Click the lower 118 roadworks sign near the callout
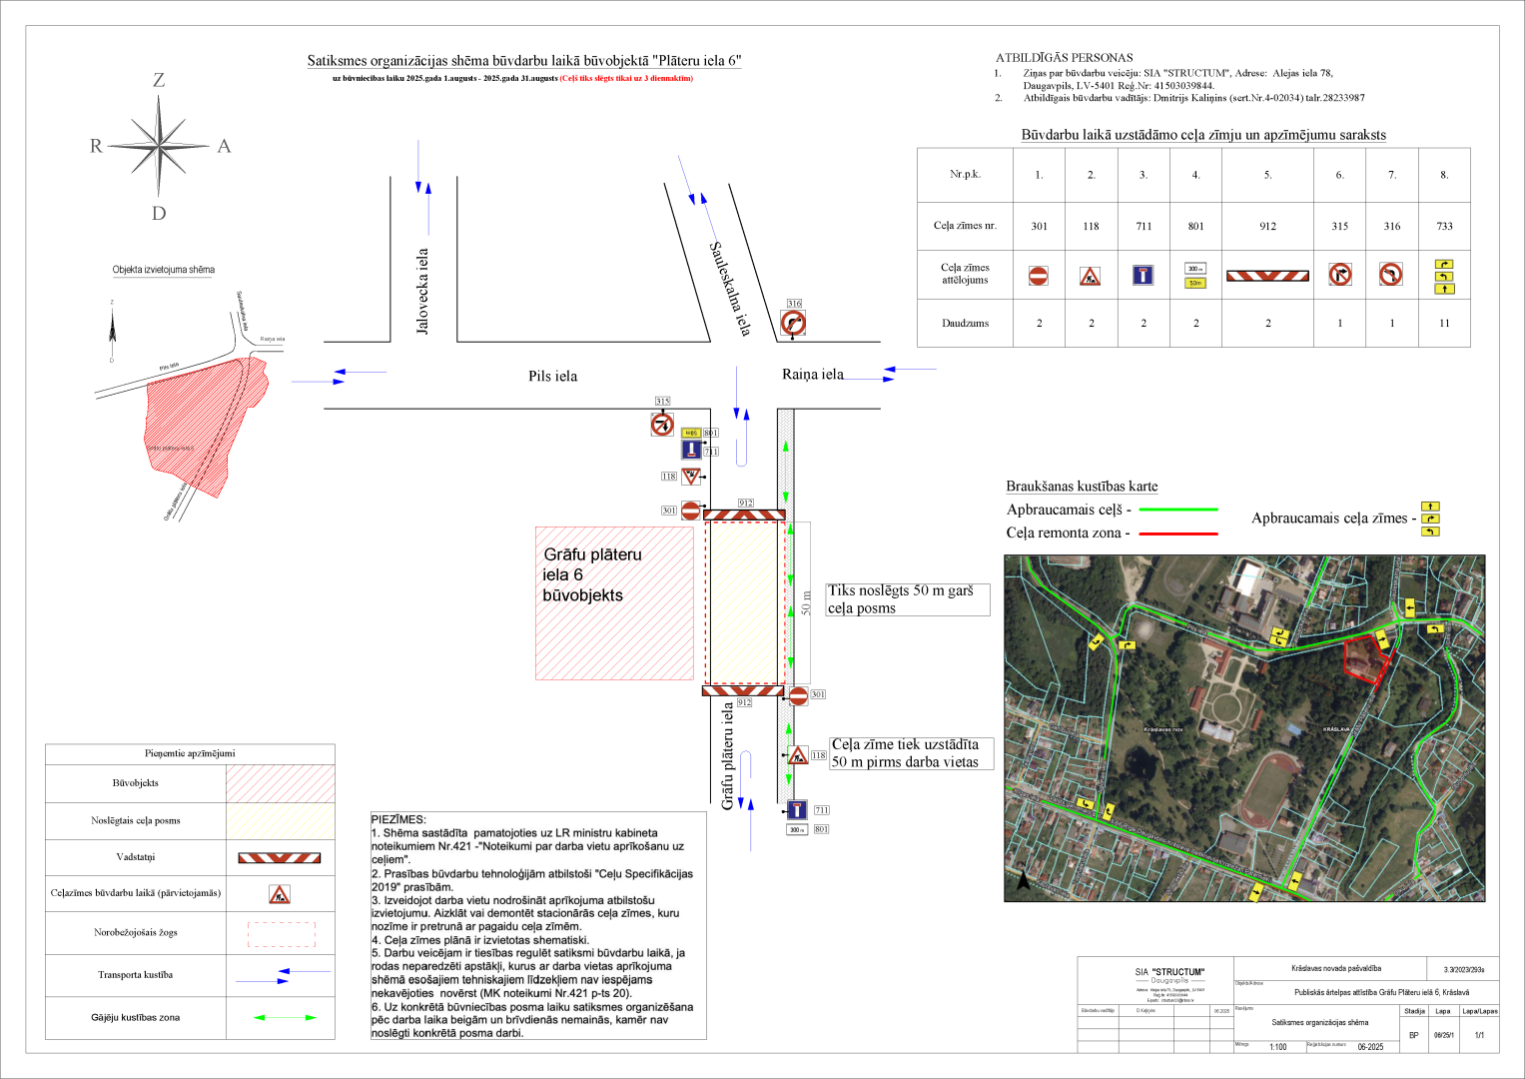This screenshot has width=1525, height=1079. tap(797, 755)
